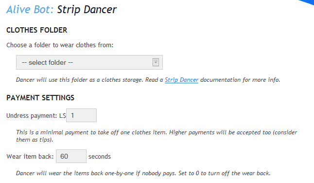
Task: Click the blue corner graphic at top right
Action: 307,3
